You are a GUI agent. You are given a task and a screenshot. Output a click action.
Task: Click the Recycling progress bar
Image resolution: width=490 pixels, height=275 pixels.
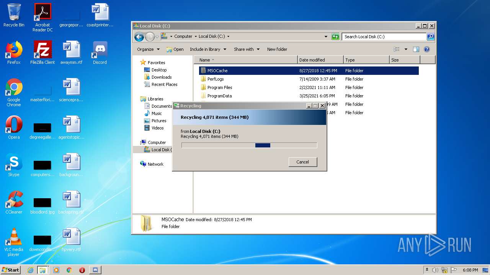click(x=249, y=145)
